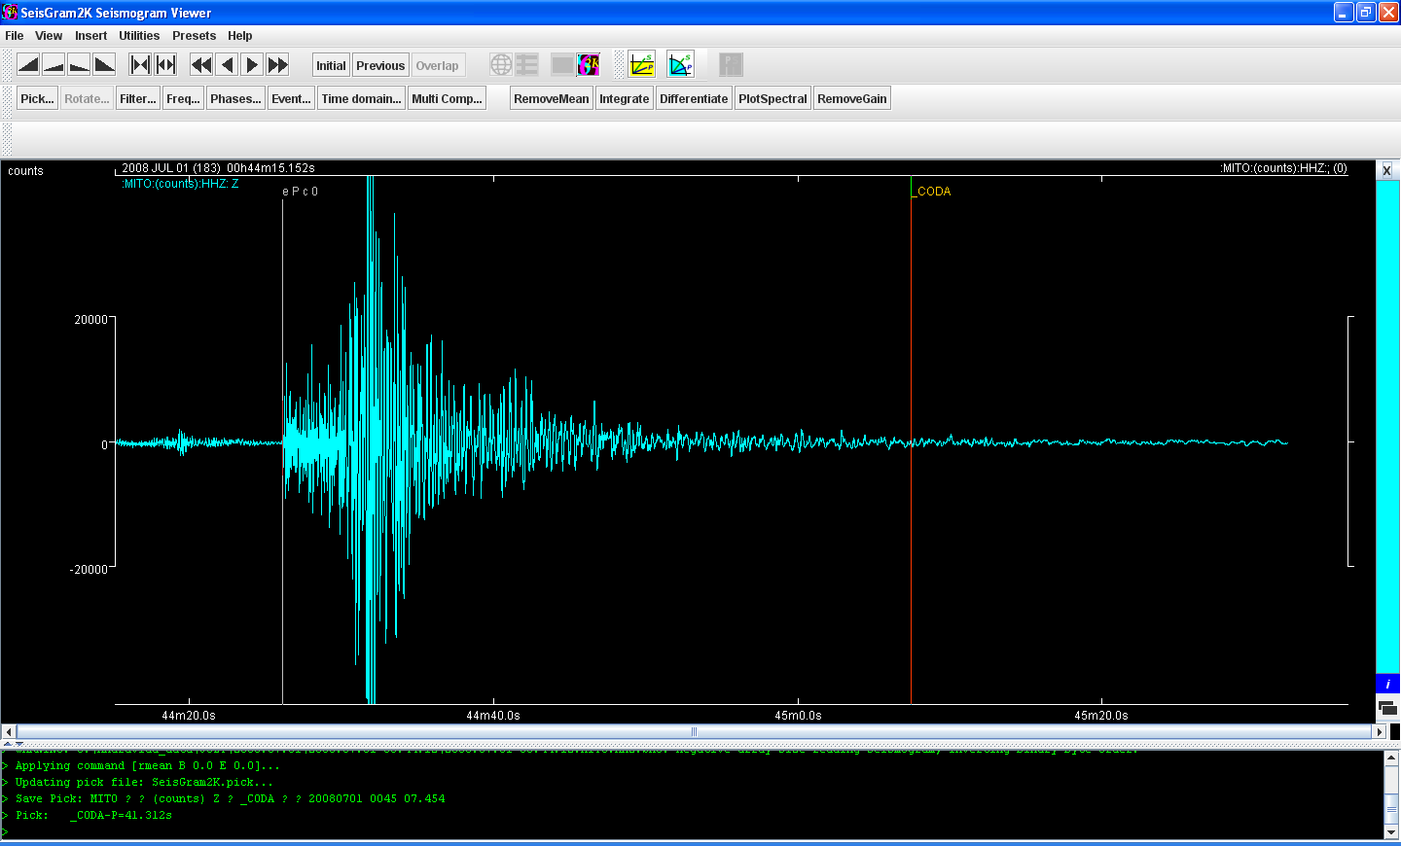Click the compress time axis icon
Screen dimensions: 1401x846
coord(140,65)
